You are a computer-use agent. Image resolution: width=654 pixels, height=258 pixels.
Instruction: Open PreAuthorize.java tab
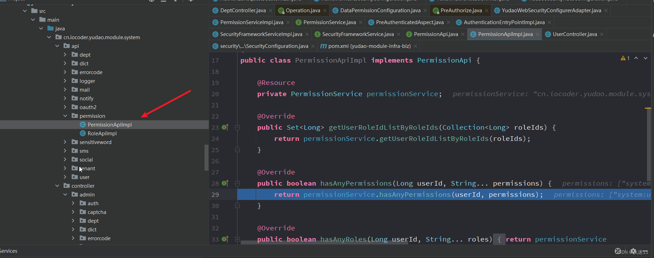[x=461, y=10]
